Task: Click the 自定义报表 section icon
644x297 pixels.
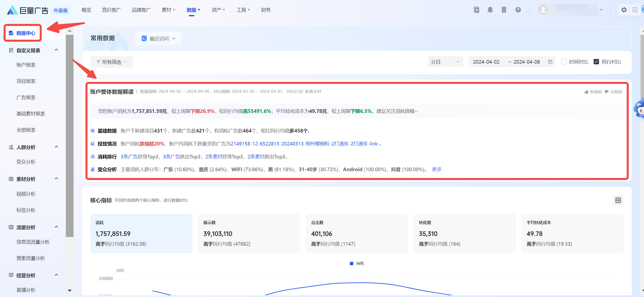Action: [x=11, y=50]
